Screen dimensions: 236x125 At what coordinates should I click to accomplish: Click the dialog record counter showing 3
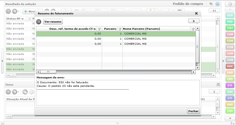point(194,21)
